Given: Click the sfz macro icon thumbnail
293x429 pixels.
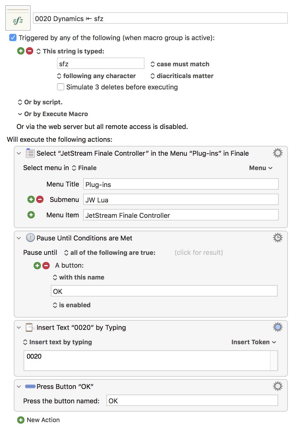Looking at the screenshot, I should [18, 18].
